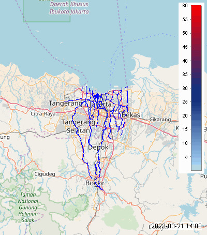207x235 pixels.
Task: Click the 55 tick on colorbar
Action: pyautogui.click(x=185, y=20)
